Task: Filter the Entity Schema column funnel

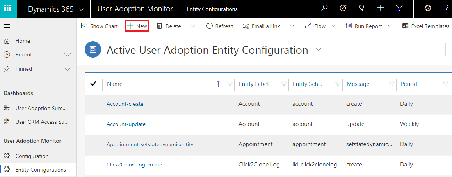Action: [x=338, y=84]
